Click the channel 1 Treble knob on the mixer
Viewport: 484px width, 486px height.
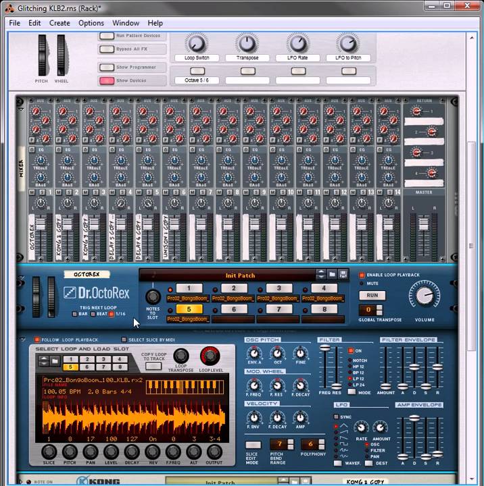[x=41, y=160]
